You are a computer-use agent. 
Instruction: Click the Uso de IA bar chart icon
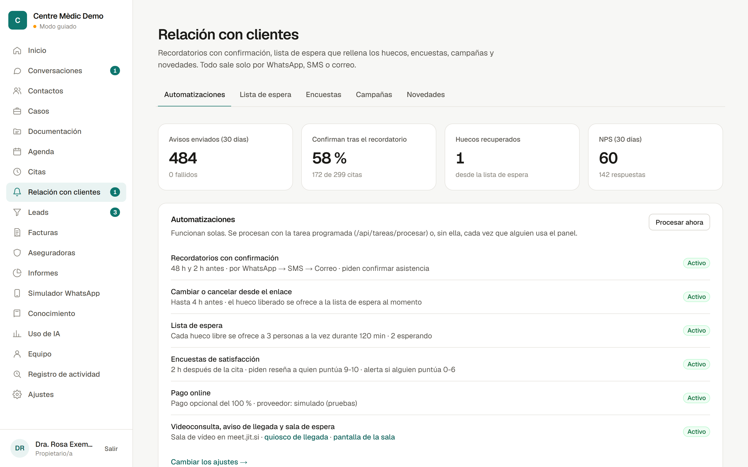(x=17, y=334)
